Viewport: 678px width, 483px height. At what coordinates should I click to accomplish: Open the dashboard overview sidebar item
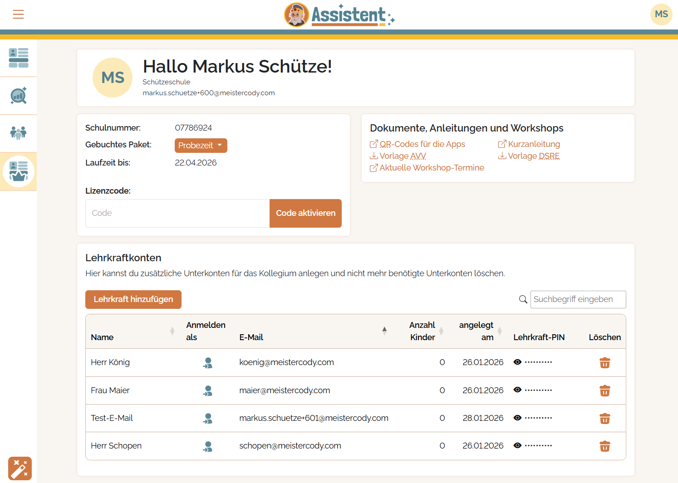[19, 58]
